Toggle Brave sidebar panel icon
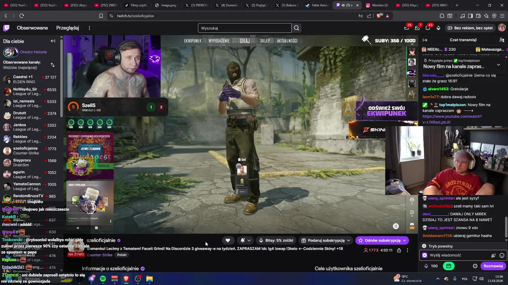The width and height of the screenshot is (508, 285). pyautogui.click(x=470, y=16)
